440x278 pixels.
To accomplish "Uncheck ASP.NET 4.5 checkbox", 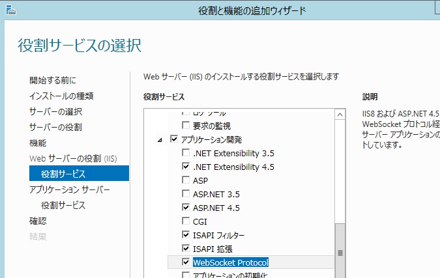I will [x=186, y=208].
